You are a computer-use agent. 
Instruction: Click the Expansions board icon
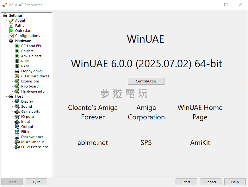(17, 81)
